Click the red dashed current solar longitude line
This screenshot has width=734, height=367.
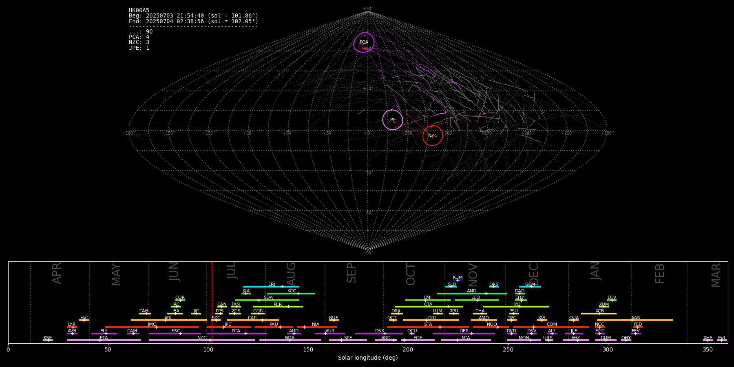click(212, 302)
